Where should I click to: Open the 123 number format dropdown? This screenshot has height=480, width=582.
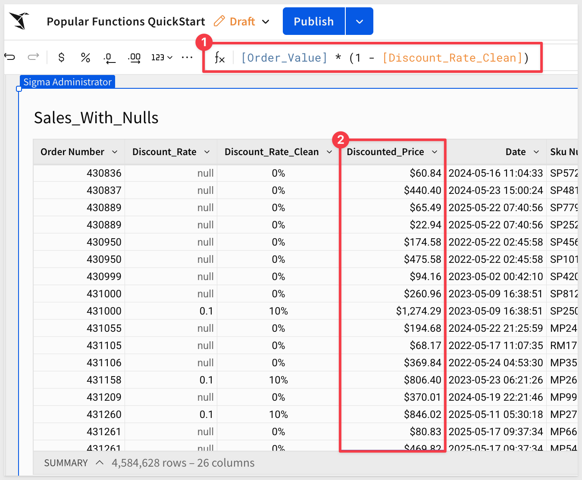tap(162, 57)
